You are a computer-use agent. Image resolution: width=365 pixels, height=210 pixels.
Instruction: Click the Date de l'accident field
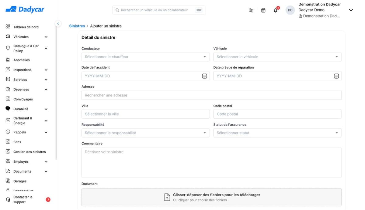click(146, 76)
